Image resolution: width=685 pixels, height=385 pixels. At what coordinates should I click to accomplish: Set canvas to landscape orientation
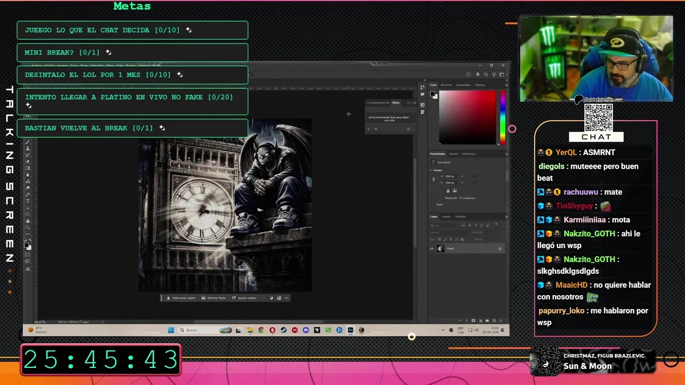click(455, 190)
